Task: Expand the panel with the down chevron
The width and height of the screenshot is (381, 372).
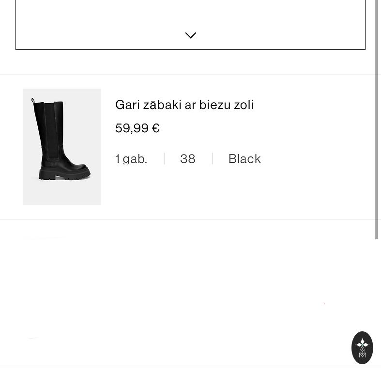Action: point(190,35)
